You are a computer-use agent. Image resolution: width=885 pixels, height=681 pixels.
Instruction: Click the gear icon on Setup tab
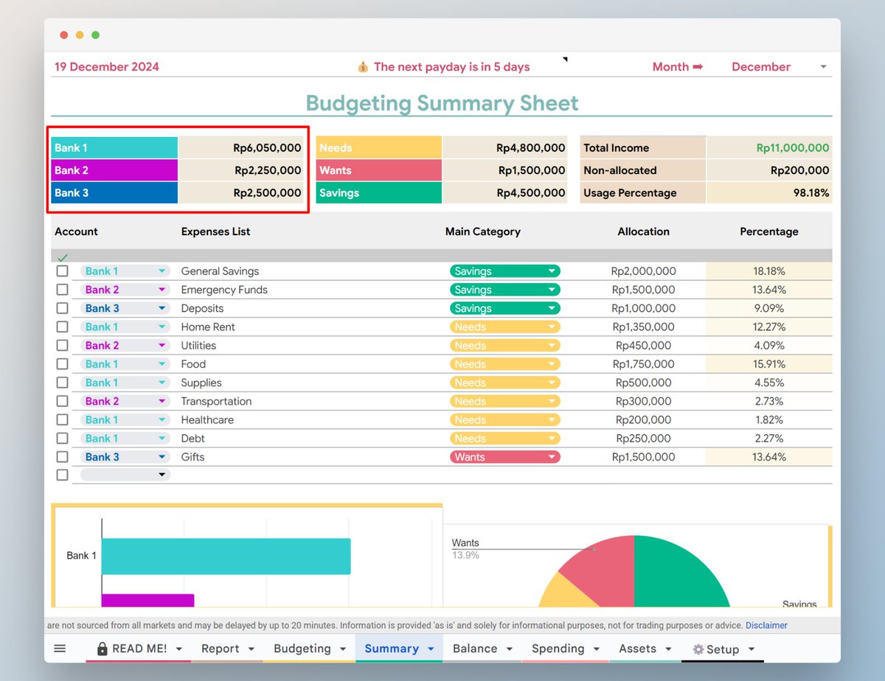pyautogui.click(x=698, y=649)
